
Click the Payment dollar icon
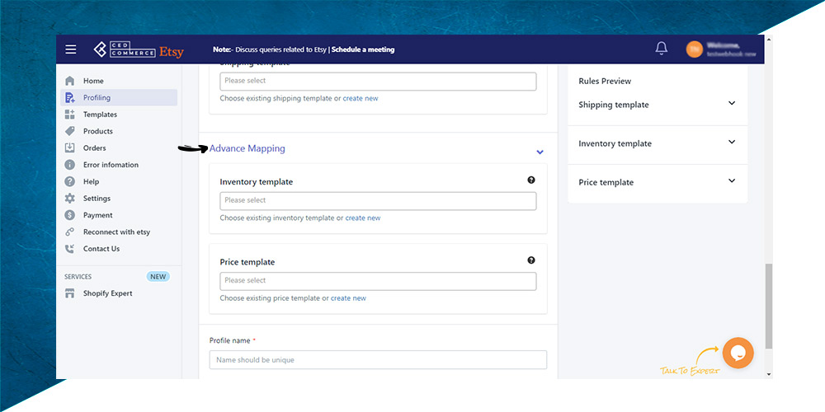[69, 215]
